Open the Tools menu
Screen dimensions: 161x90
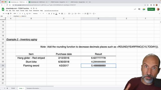[x=30, y=10]
